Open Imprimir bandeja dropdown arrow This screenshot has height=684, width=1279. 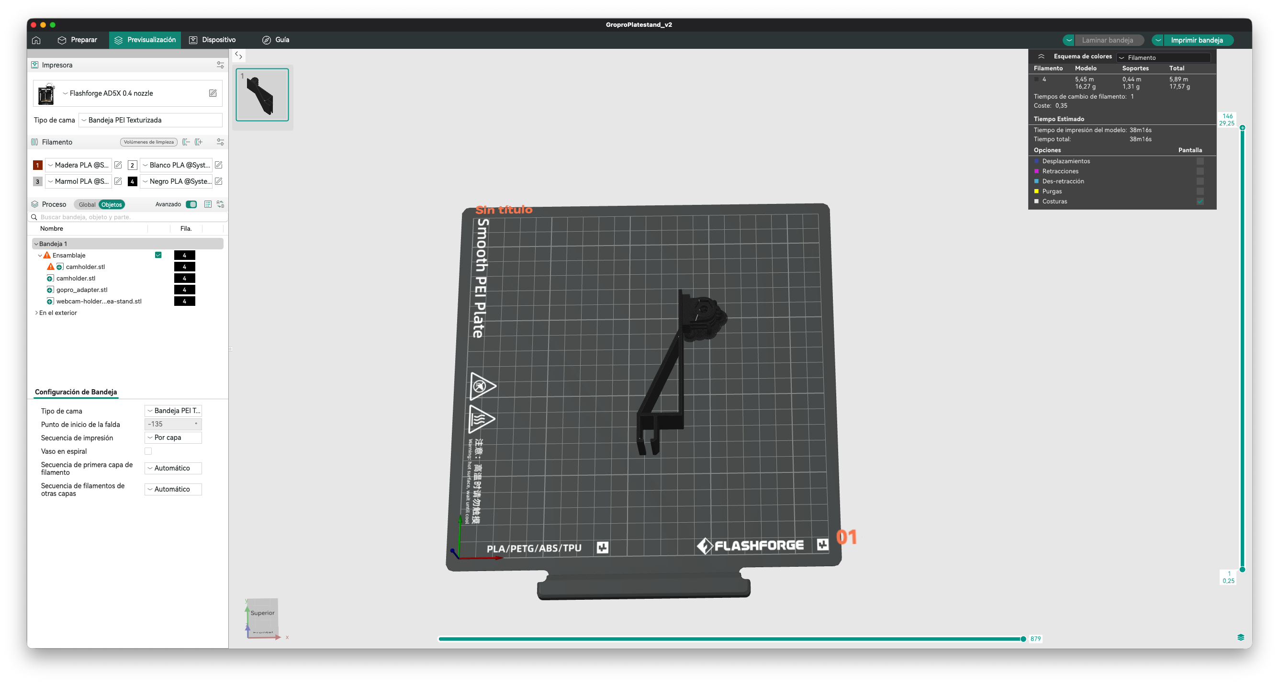pos(1157,40)
